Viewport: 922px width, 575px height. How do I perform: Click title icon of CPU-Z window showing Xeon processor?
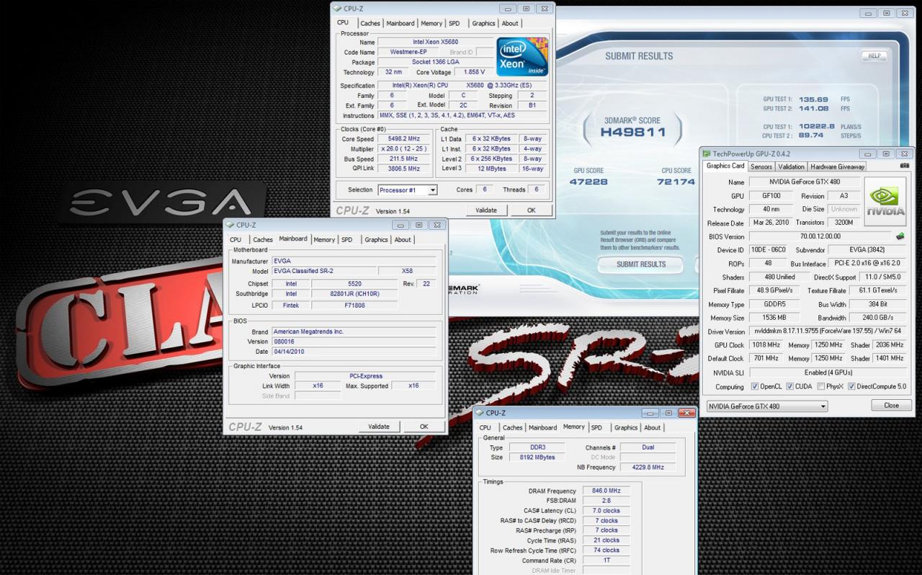click(337, 9)
